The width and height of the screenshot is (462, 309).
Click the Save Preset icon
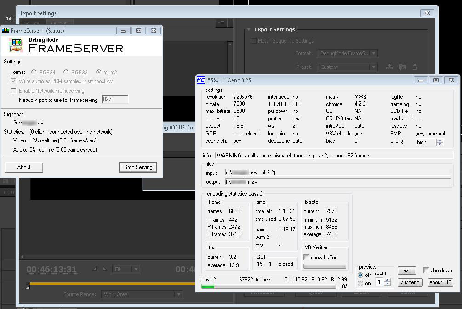coord(389,67)
